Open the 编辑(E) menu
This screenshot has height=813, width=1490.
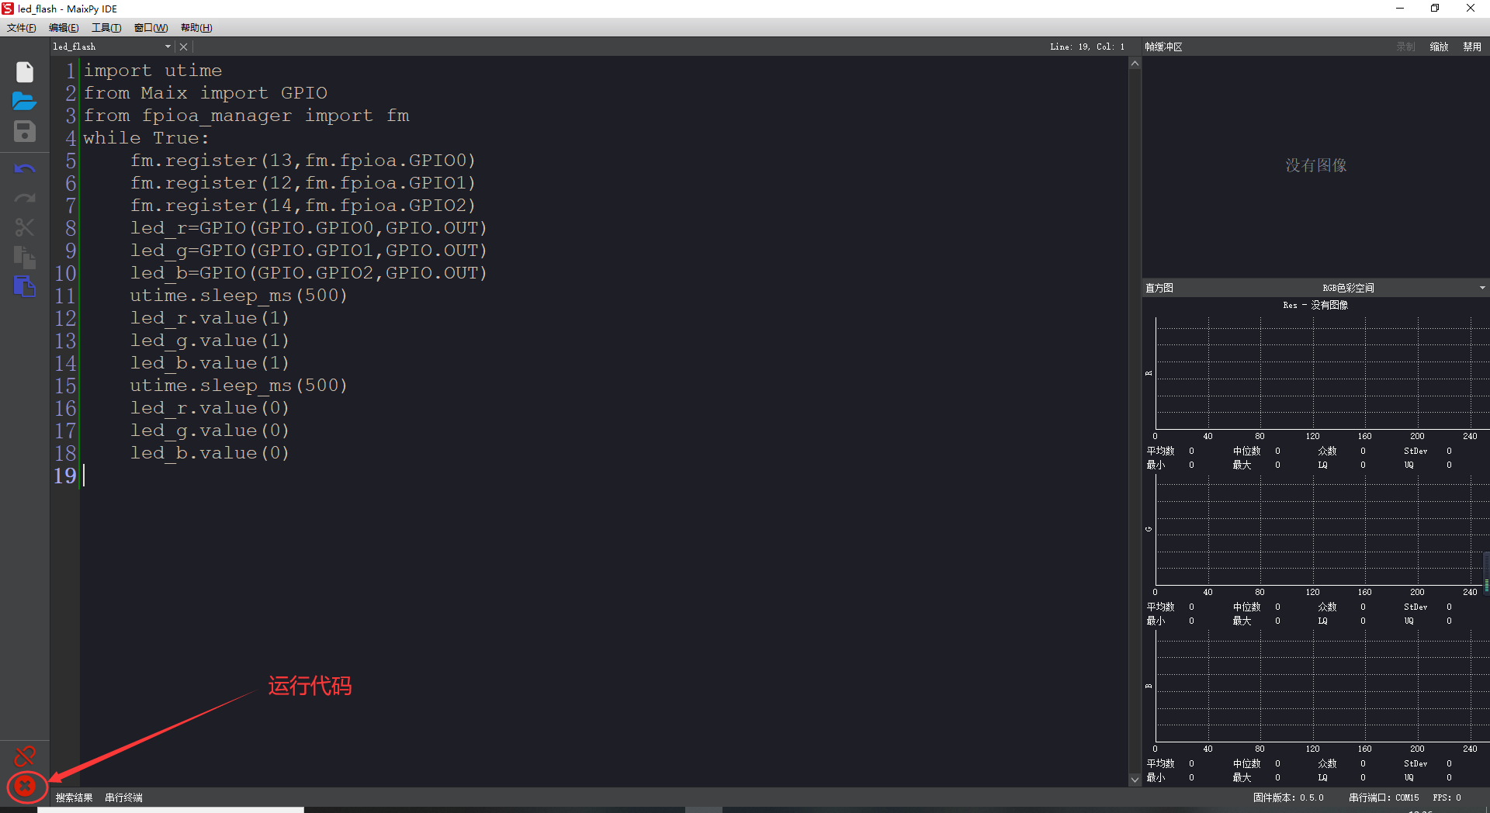click(64, 28)
